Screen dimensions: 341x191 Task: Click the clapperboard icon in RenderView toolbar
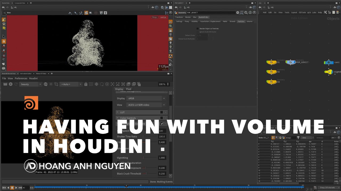pos(5,84)
